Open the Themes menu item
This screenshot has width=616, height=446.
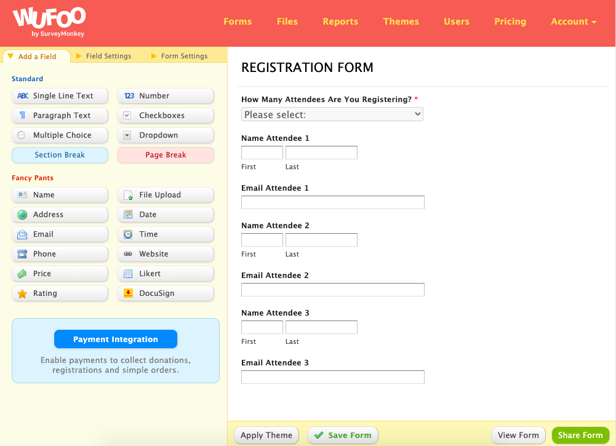coord(401,22)
